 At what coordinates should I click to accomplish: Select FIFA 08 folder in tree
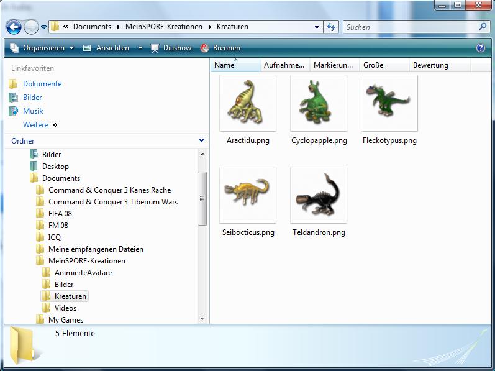tap(60, 213)
